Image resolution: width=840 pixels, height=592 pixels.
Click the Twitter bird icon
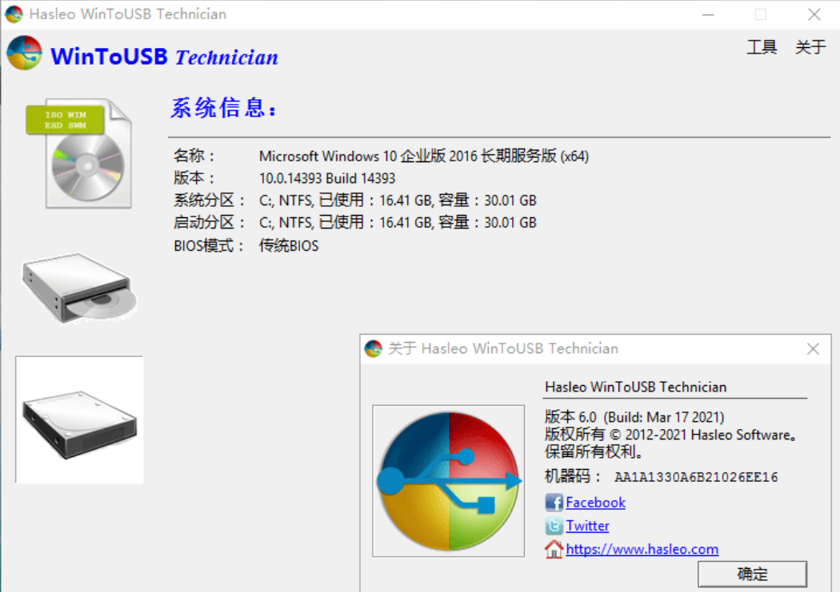[x=554, y=526]
